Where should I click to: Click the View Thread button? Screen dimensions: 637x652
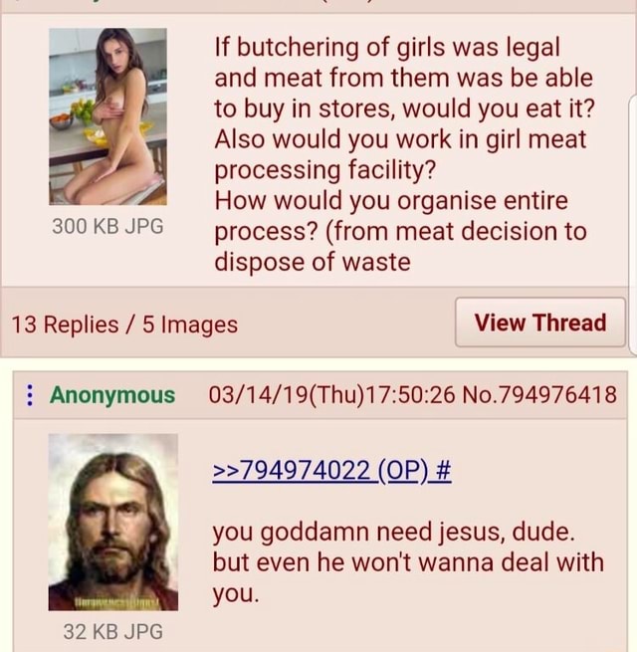(x=540, y=323)
